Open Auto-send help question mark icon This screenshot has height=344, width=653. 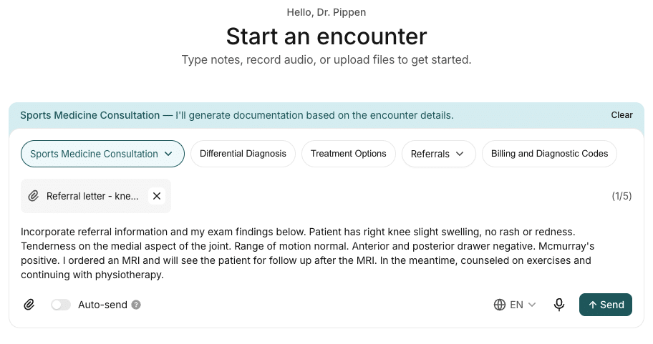click(136, 305)
